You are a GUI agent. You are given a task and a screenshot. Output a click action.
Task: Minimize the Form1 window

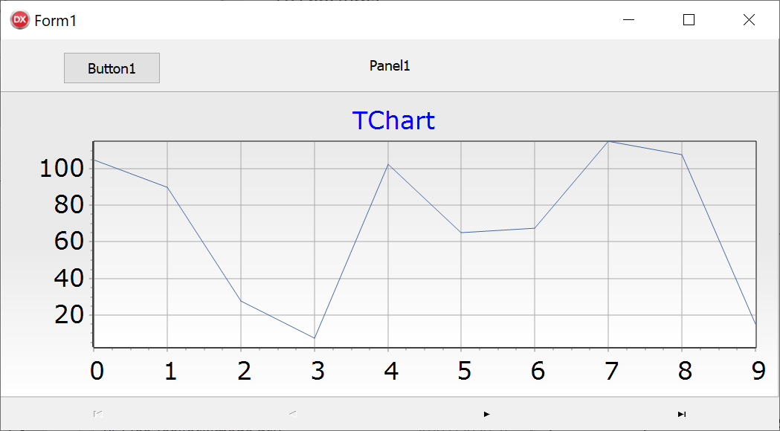point(629,20)
